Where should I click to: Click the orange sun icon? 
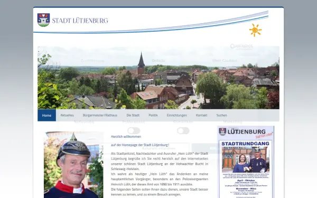pyautogui.click(x=255, y=30)
